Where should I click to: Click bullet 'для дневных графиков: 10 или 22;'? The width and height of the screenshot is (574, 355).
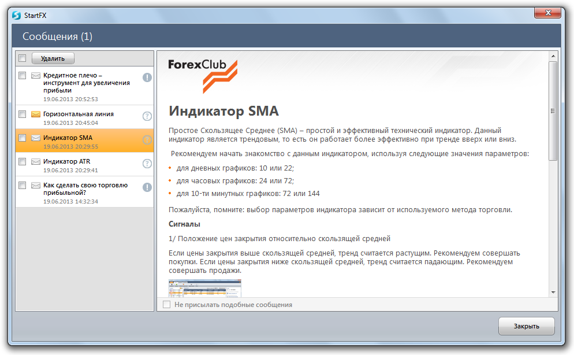[x=235, y=168]
